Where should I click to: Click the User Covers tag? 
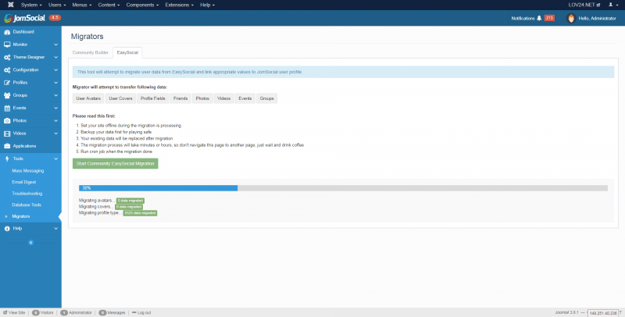click(120, 98)
